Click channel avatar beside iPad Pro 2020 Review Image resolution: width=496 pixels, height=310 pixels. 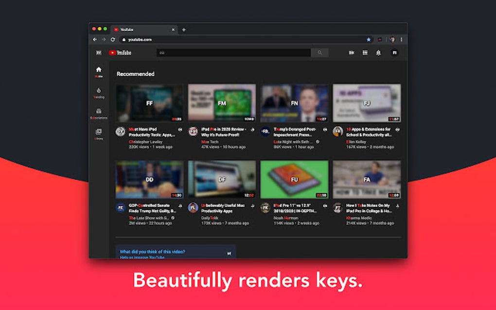(x=193, y=132)
